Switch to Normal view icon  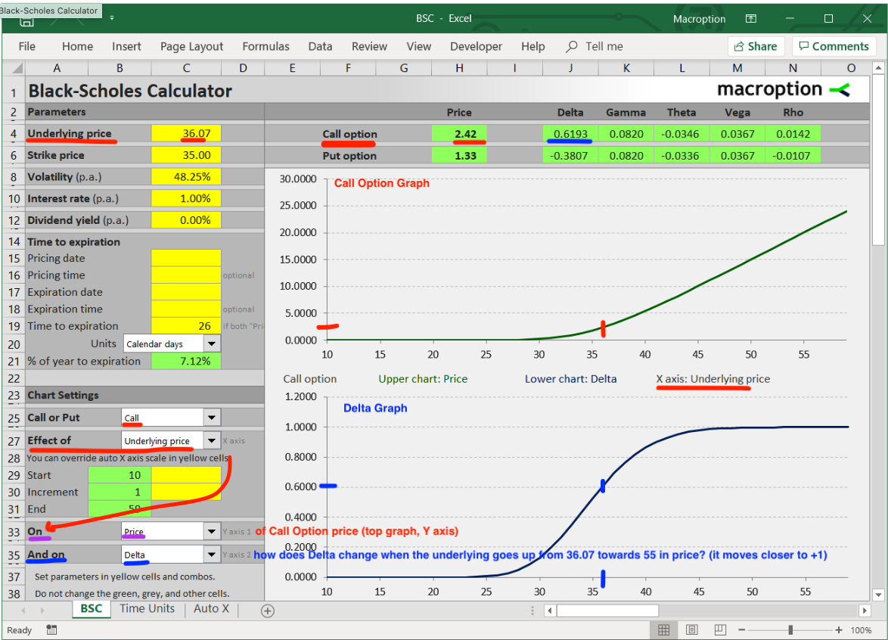point(664,630)
